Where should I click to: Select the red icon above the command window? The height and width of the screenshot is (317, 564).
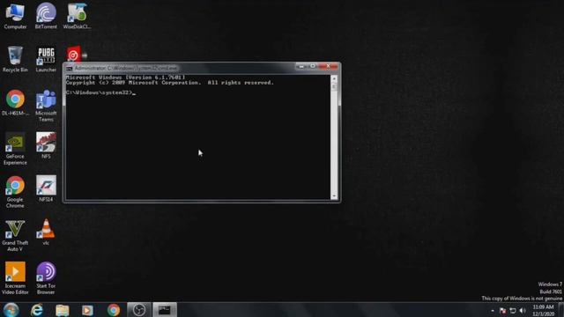point(74,54)
